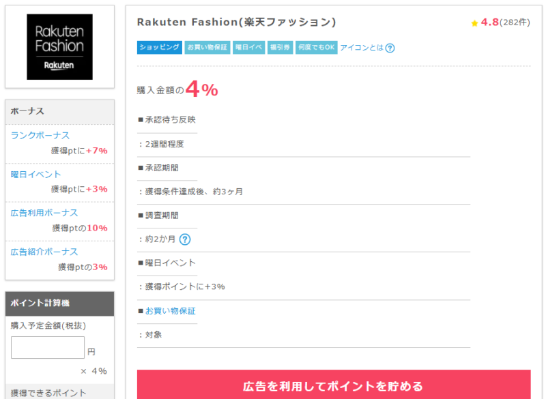Select the お買い物保証 tag badge

[207, 47]
